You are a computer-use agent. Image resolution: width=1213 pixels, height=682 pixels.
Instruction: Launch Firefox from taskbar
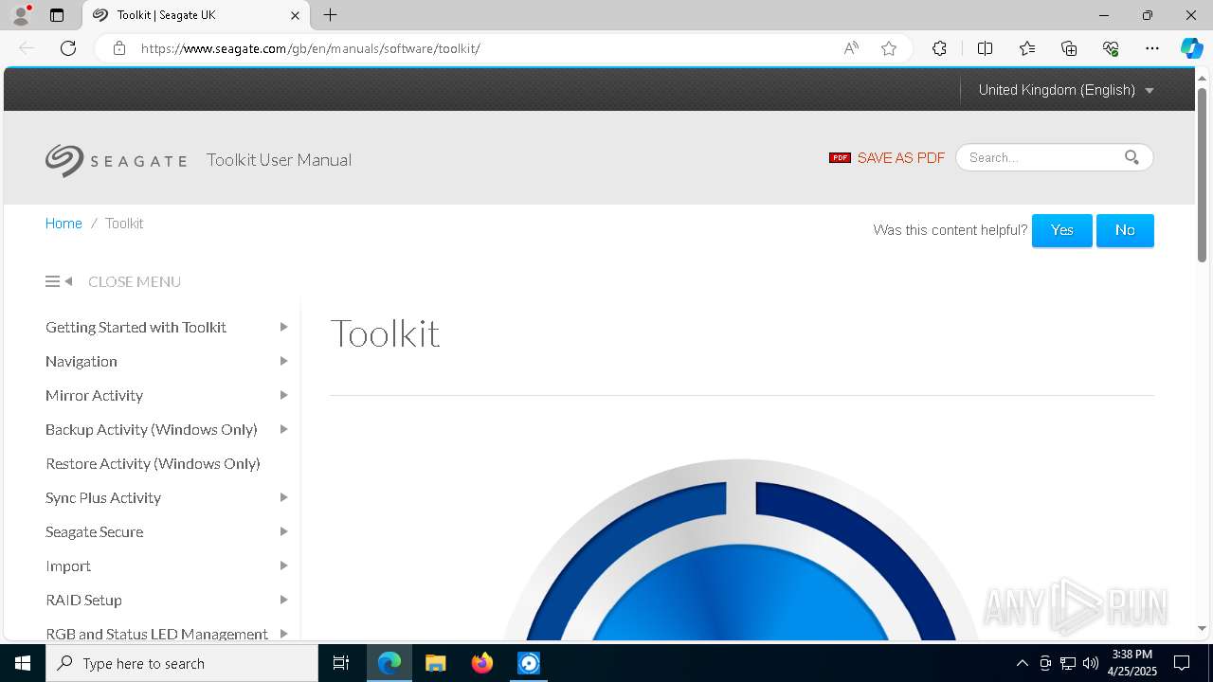coord(482,663)
